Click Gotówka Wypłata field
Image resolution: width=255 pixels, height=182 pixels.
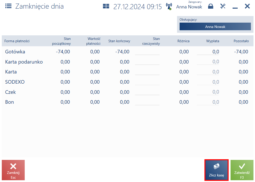point(208,52)
